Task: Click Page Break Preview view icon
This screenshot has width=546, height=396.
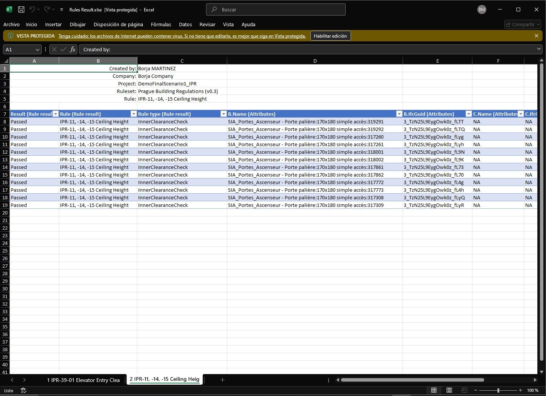Action: point(464,390)
